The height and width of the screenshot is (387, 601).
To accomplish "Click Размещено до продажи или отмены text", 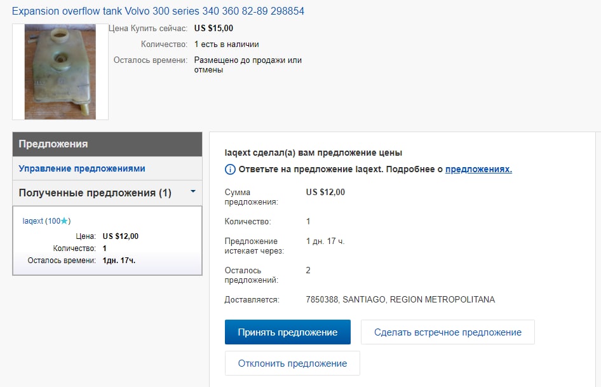I will click(248, 65).
